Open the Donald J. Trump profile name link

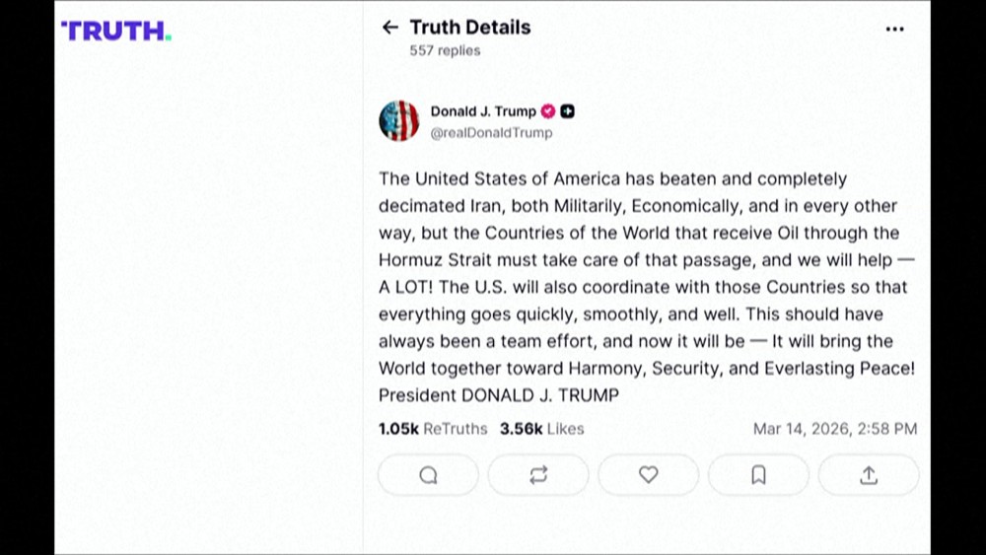tap(483, 111)
